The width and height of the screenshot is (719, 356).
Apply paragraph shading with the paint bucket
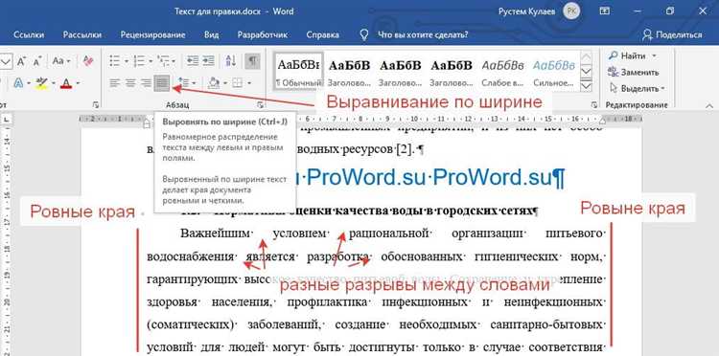(x=214, y=83)
